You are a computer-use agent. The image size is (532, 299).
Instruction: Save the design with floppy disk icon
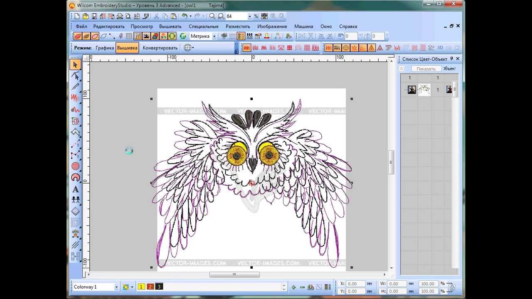[94, 16]
